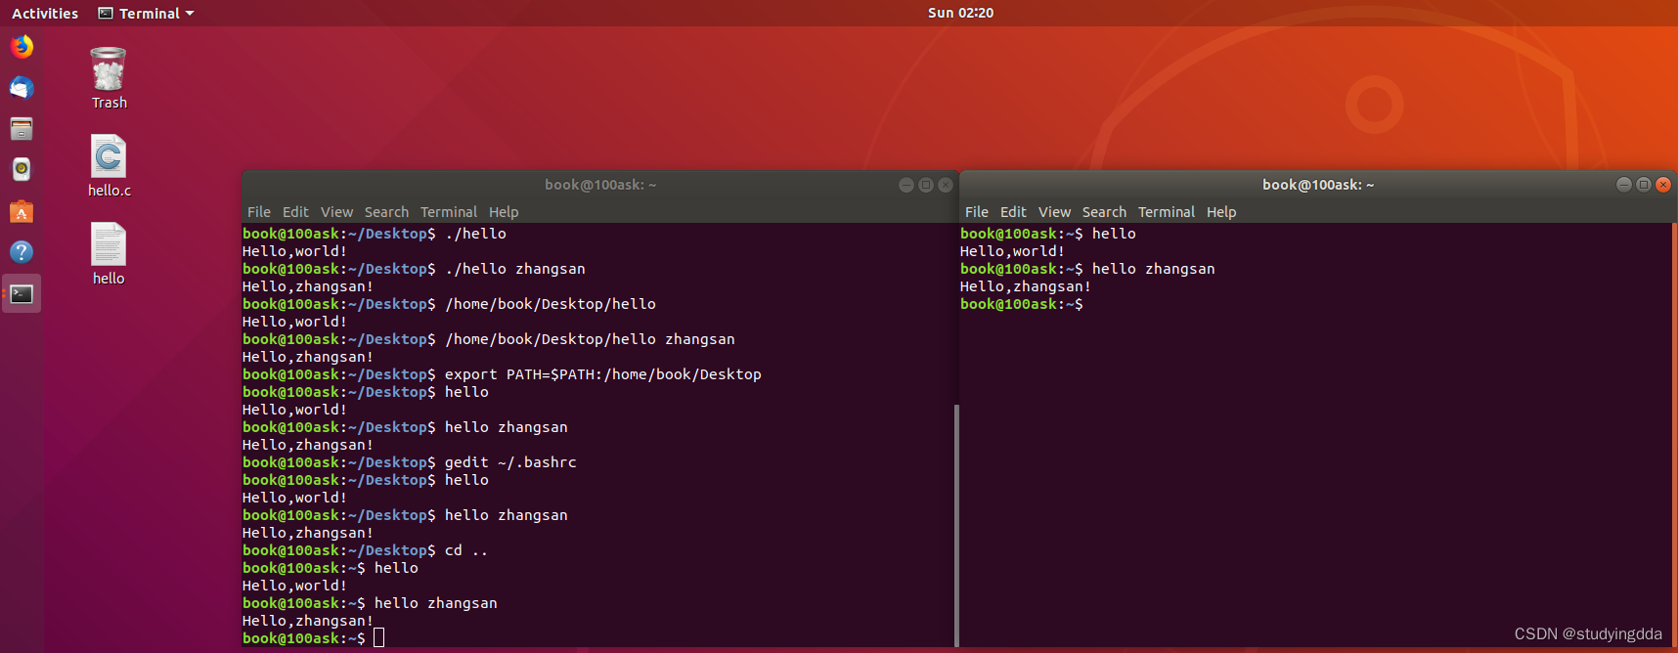This screenshot has height=653, width=1678.
Task: Click 'hello zhangsan' command in right terminal
Action: [x=1154, y=269]
